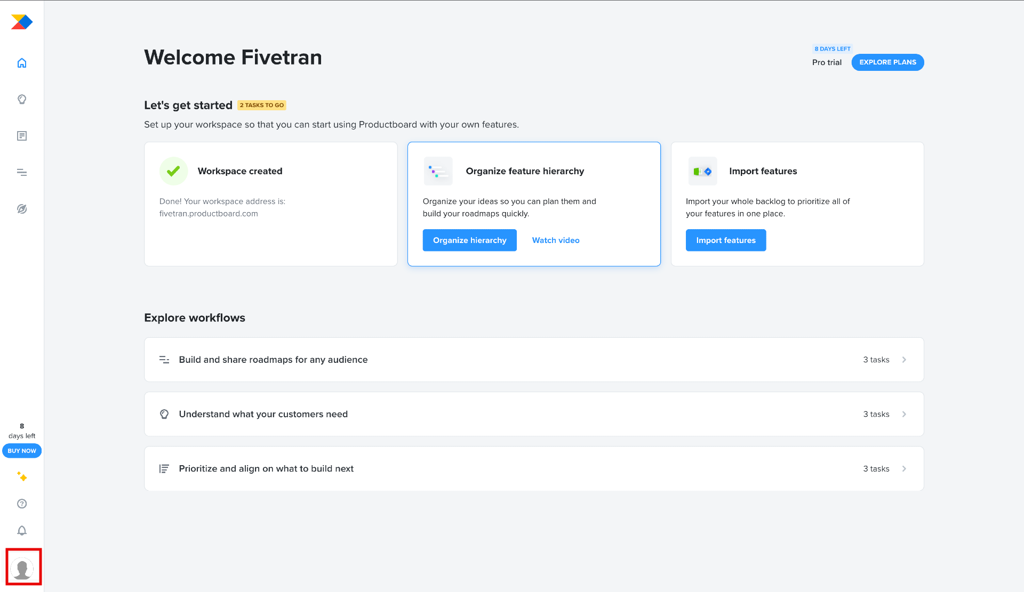
Task: Expand the Build and share roadmaps chevron
Action: click(904, 360)
